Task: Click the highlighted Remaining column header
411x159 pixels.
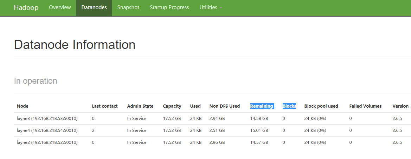Action: click(262, 106)
